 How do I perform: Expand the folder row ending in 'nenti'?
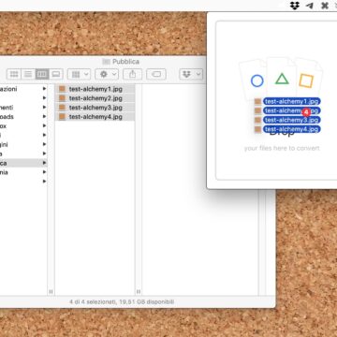point(45,108)
